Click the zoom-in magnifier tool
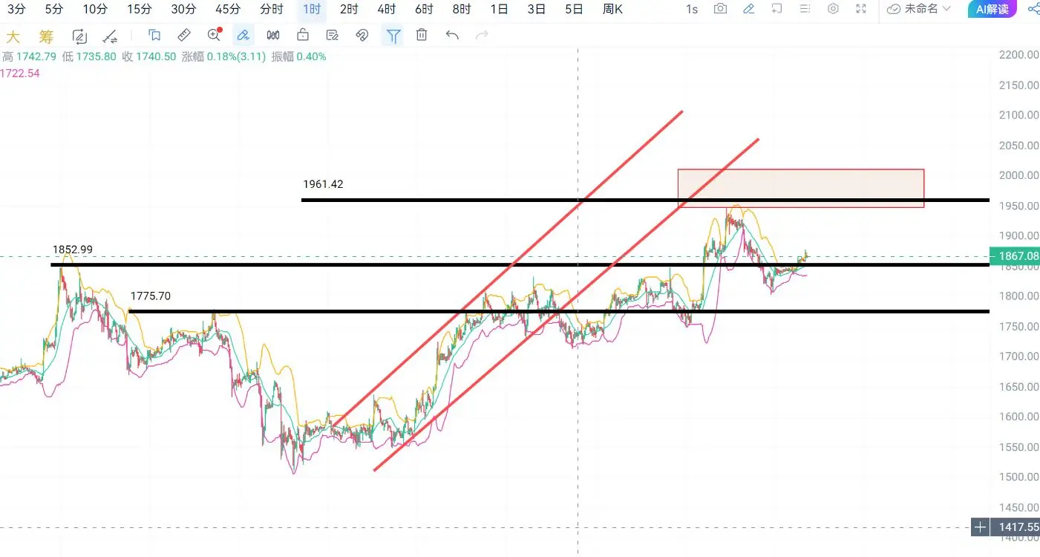This screenshot has height=557, width=1040. click(x=215, y=35)
